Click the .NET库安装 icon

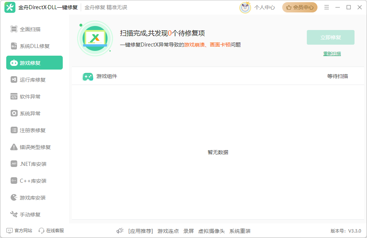[x=14, y=164]
